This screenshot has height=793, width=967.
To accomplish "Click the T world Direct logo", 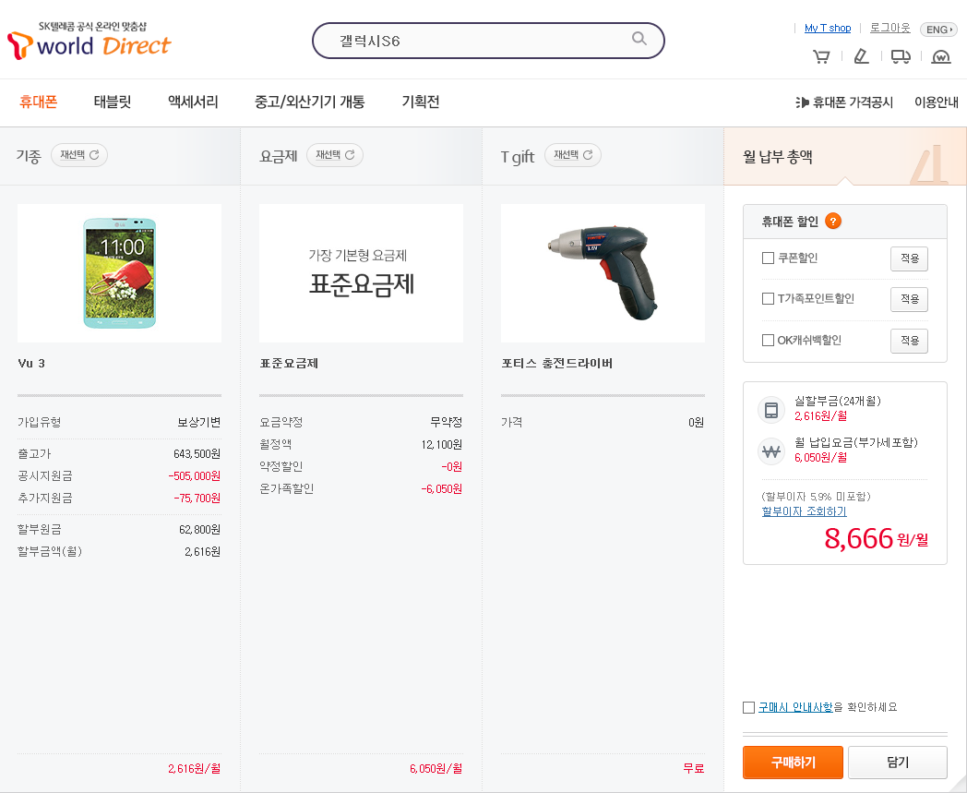I will 90,41.
